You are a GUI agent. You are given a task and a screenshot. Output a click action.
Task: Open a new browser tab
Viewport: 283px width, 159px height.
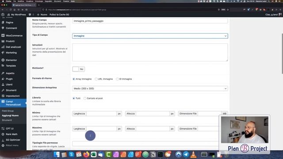coord(39,5)
